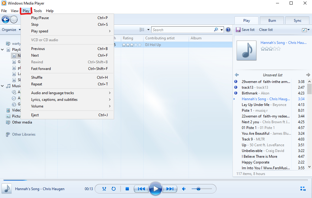Click the large Play button
Viewport: 312px width, 198px height.
coord(156,189)
